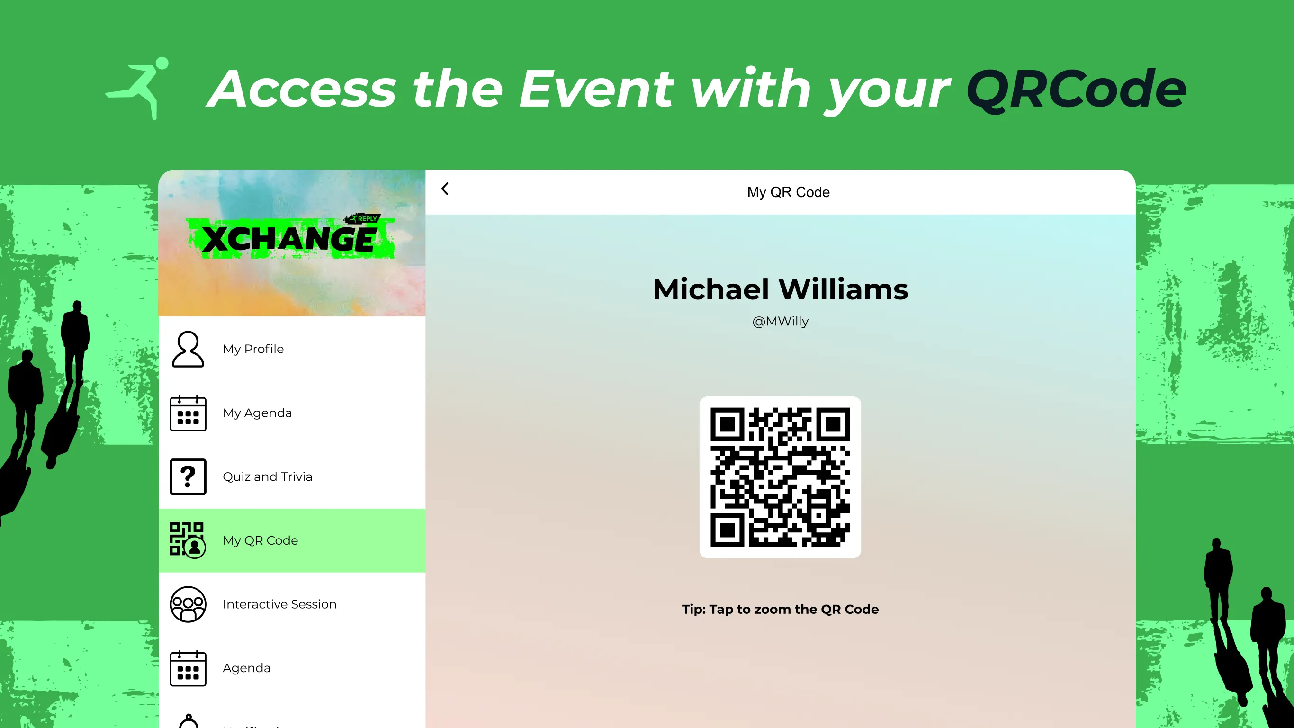Screen dimensions: 1294x728
Task: Navigate to Agenda icon
Action: click(x=188, y=667)
